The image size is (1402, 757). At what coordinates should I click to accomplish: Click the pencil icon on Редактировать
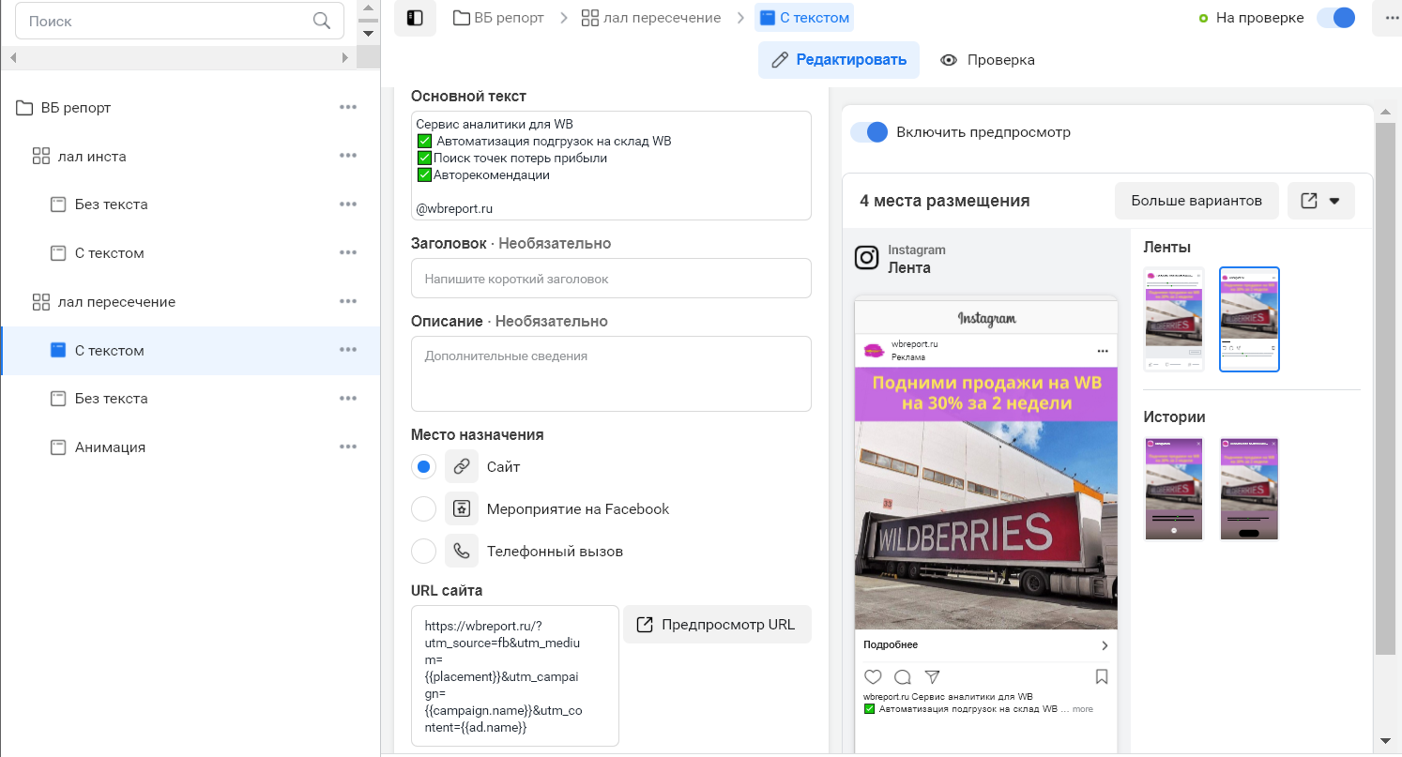pyautogui.click(x=779, y=60)
